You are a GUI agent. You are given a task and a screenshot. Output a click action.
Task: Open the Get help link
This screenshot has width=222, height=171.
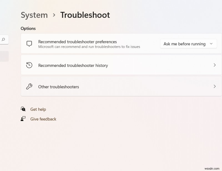point(38,109)
